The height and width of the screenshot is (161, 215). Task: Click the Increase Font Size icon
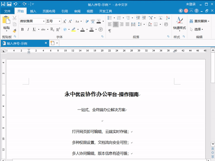coord(64,21)
